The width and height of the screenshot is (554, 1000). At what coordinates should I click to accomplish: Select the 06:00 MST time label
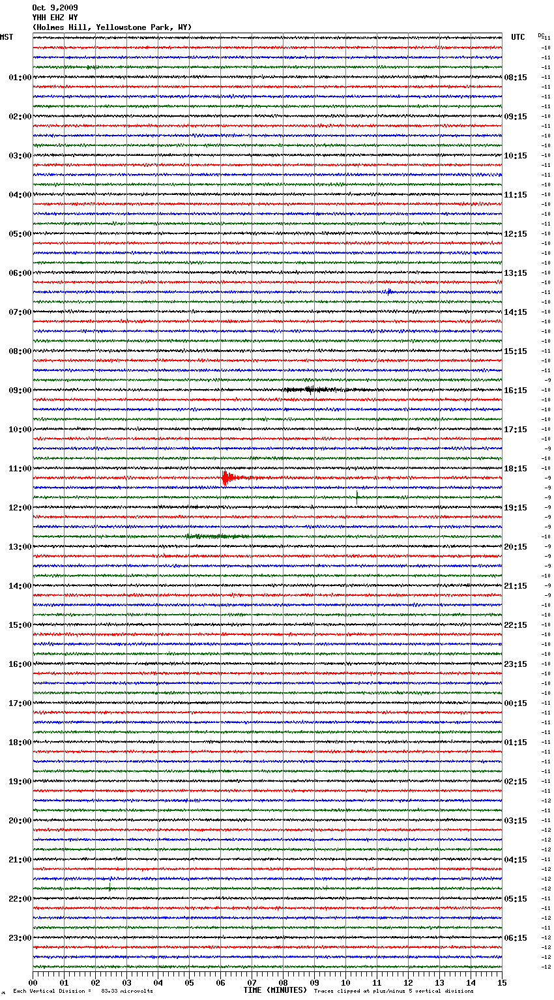pyautogui.click(x=20, y=273)
